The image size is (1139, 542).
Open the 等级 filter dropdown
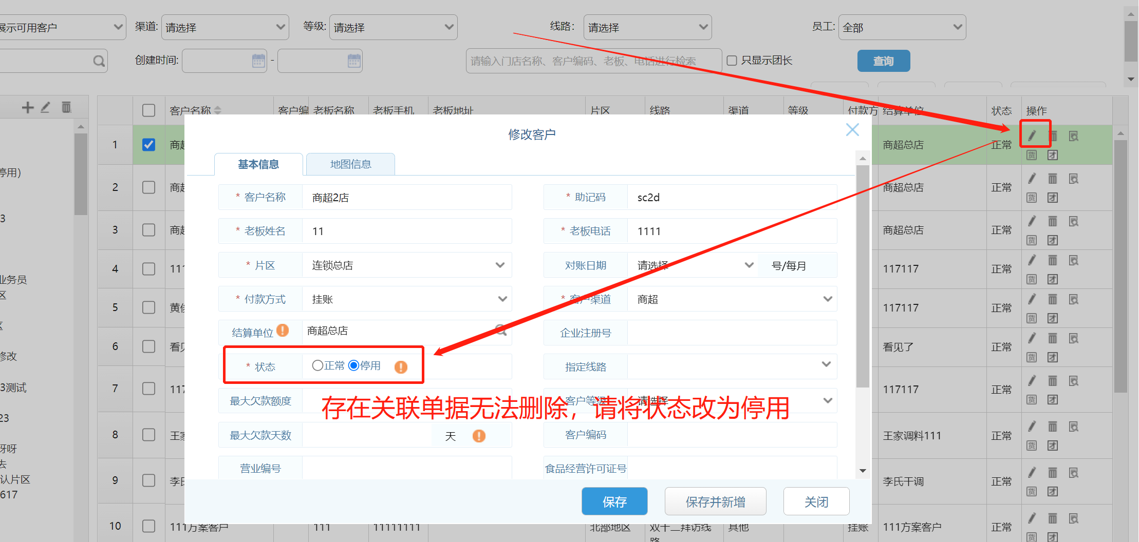tap(393, 27)
